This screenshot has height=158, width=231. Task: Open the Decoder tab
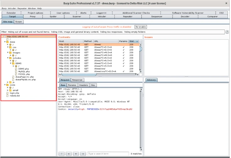(185, 17)
